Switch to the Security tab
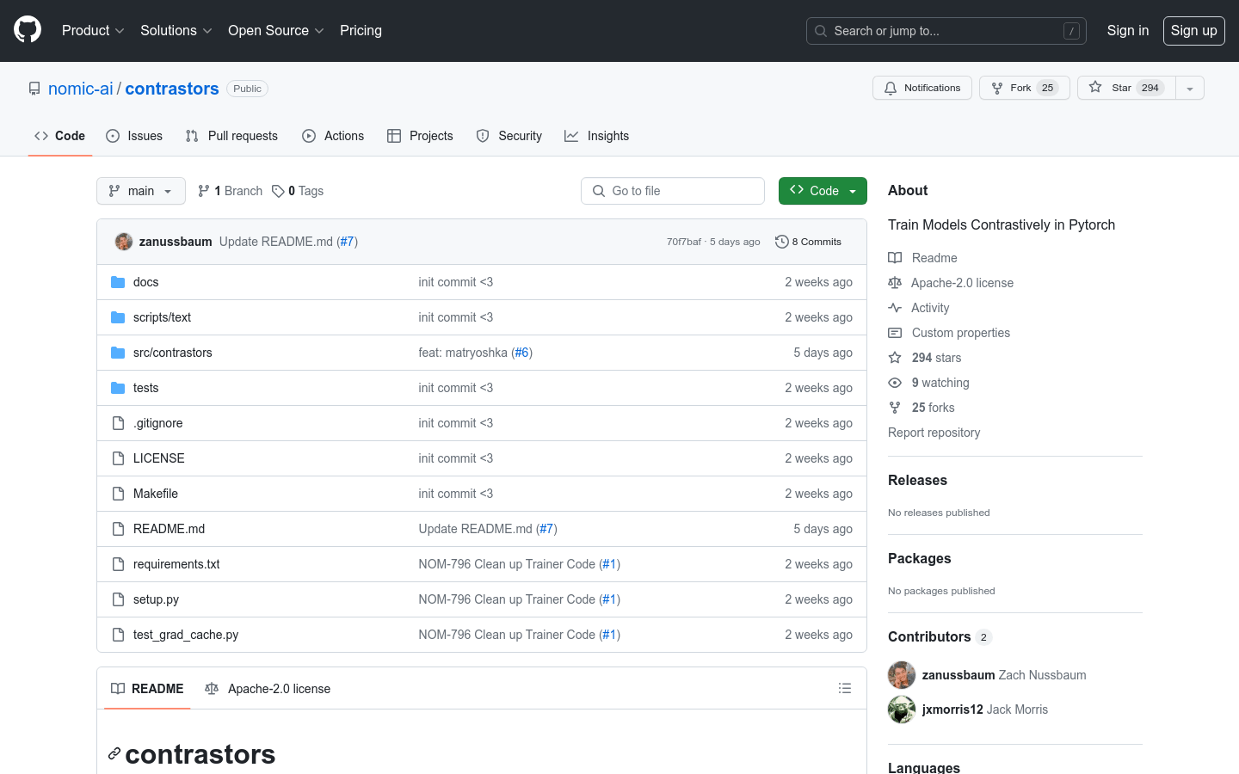Viewport: 1239px width, 774px height. (x=509, y=136)
